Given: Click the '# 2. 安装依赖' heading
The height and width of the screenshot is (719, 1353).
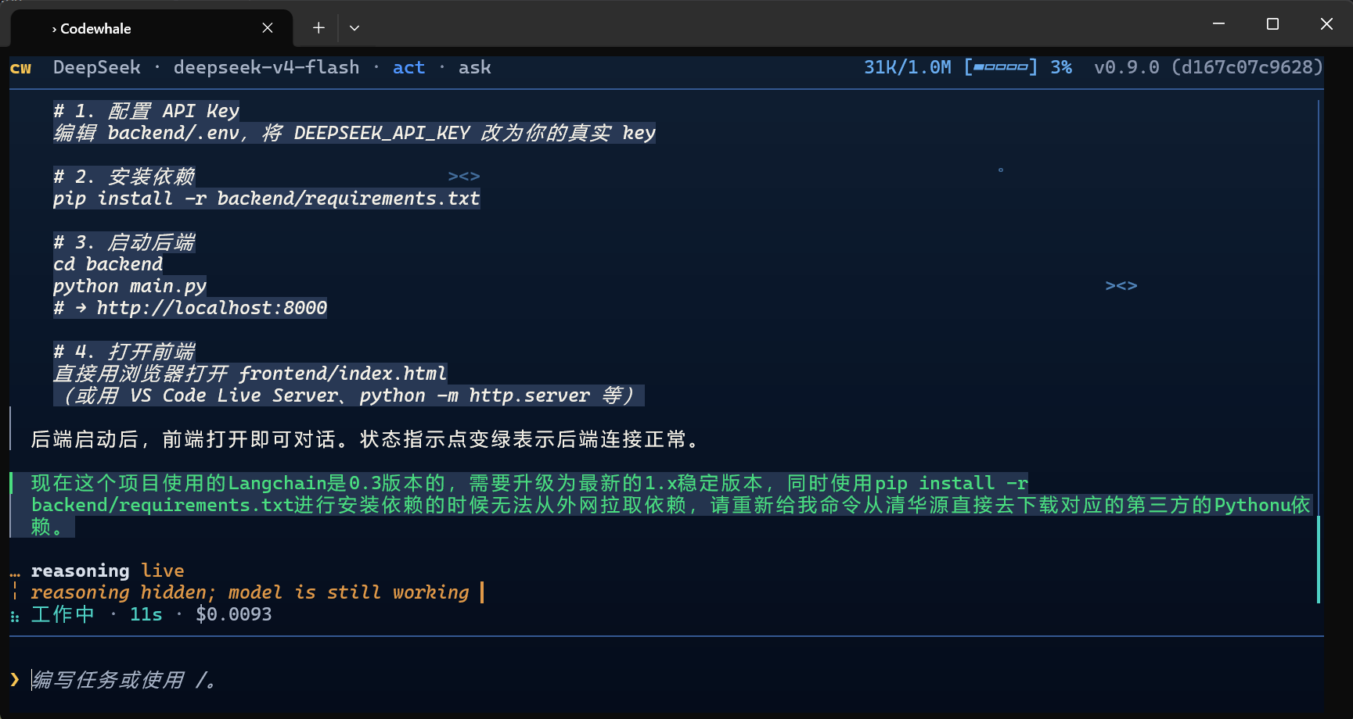Looking at the screenshot, I should 124,177.
